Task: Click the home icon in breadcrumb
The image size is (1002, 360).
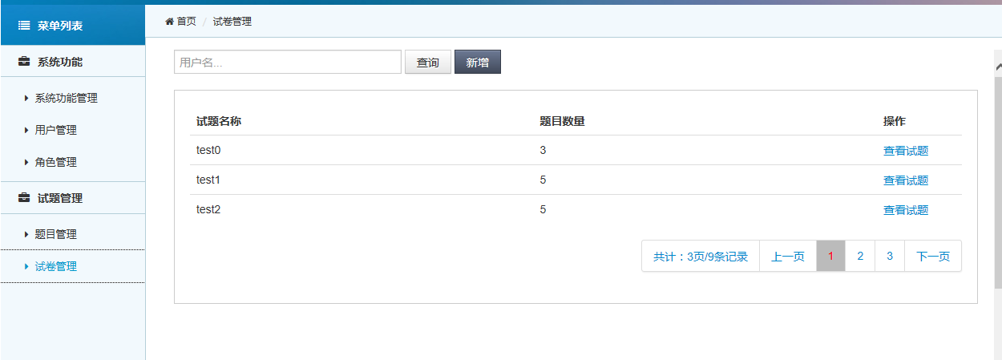Action: pyautogui.click(x=169, y=21)
